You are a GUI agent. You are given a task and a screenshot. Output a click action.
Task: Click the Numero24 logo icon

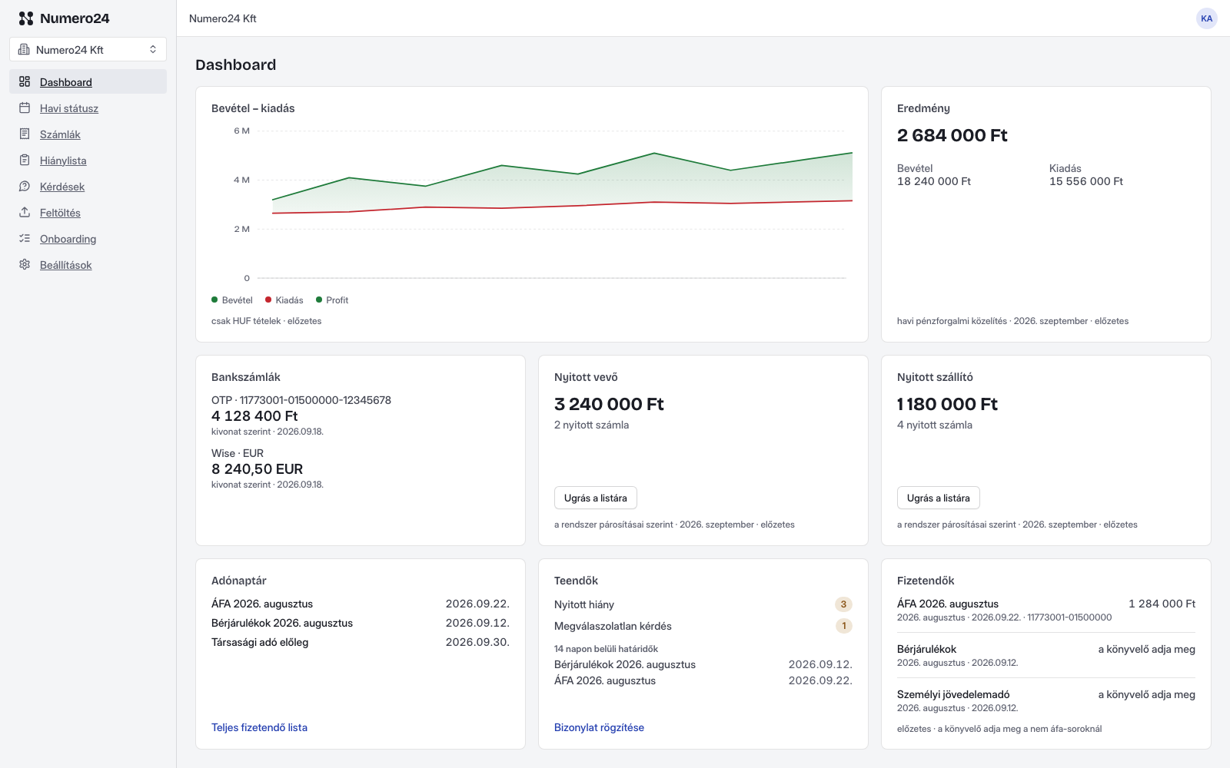tap(26, 18)
